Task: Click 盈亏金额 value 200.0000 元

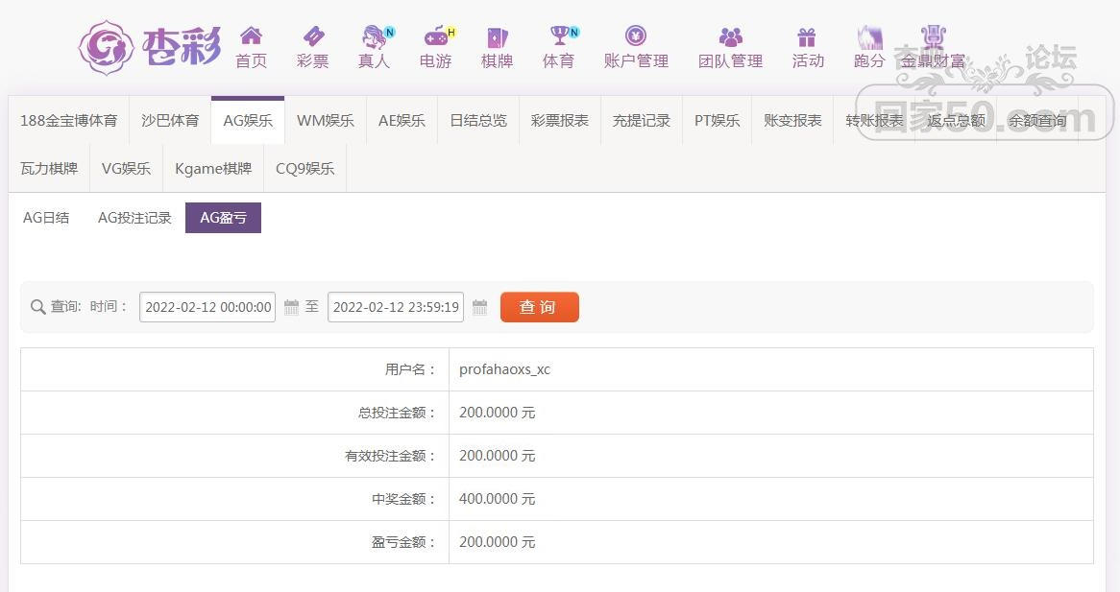Action: [498, 542]
